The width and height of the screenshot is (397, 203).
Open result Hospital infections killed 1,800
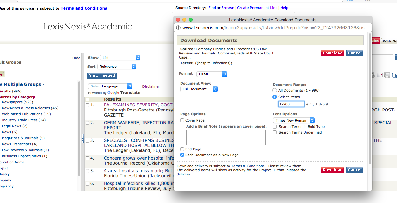[139, 183]
